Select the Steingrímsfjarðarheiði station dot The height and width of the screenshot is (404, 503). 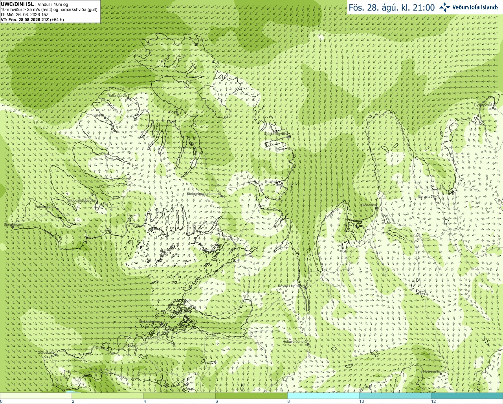[221, 195]
